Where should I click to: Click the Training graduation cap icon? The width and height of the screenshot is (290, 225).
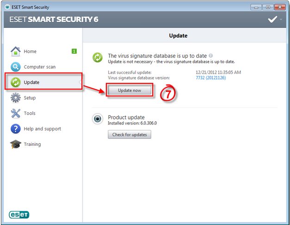pos(16,144)
